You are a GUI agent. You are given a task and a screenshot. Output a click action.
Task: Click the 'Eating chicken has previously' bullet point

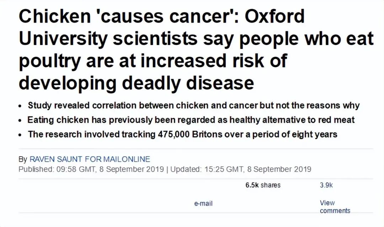(191, 120)
